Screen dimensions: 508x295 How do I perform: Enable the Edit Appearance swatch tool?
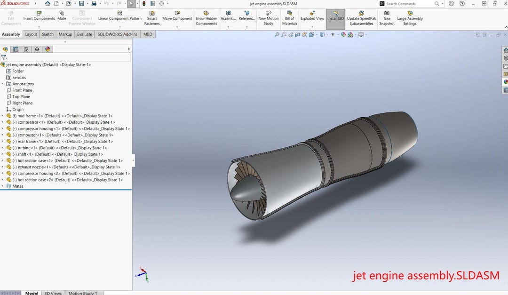click(x=343, y=34)
